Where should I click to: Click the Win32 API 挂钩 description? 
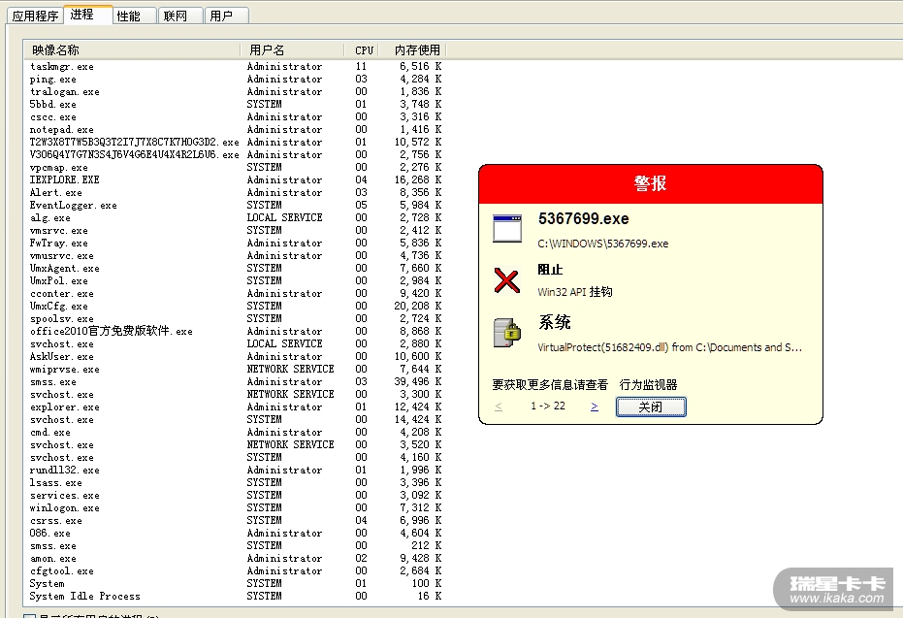[575, 292]
